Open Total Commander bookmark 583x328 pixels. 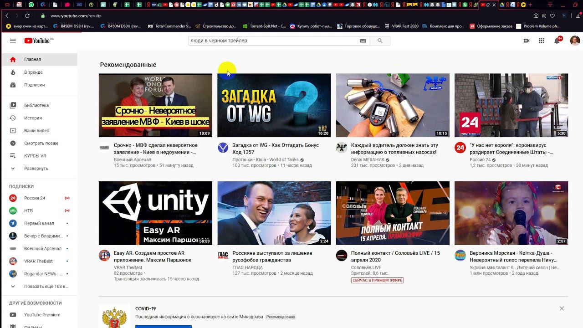(x=169, y=26)
